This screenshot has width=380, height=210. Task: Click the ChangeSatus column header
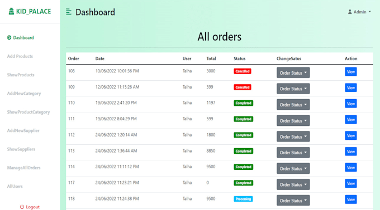coord(289,58)
